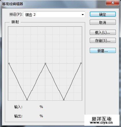Select the right edge curve control point
Screen dimensions: 121x127
click(81, 63)
